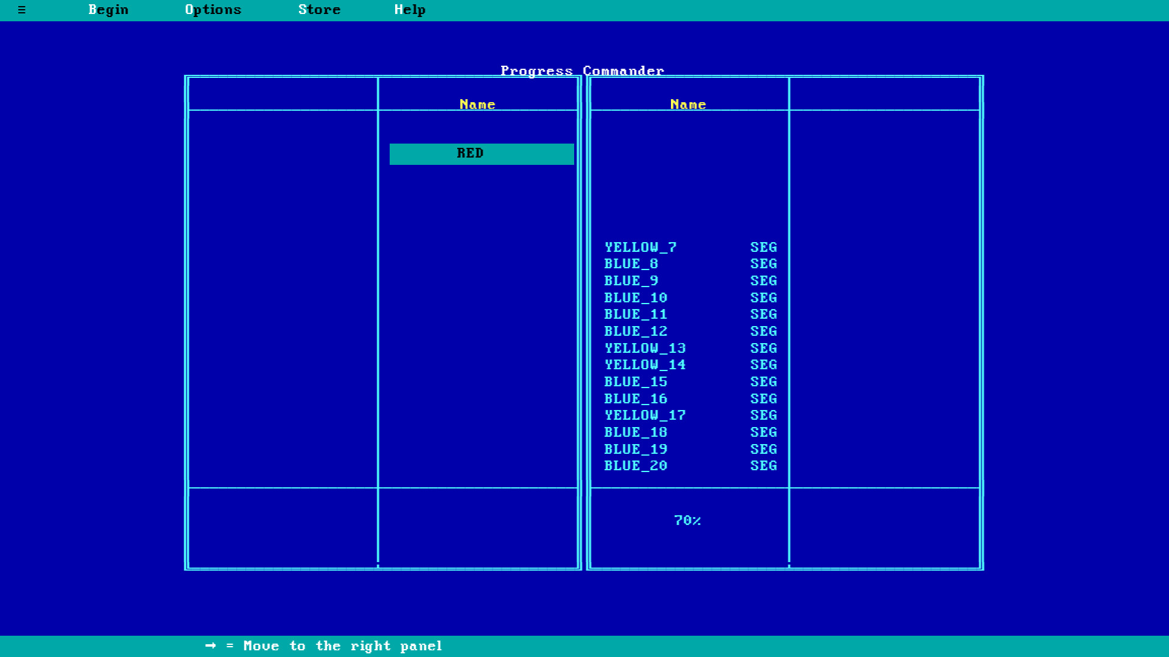Open the Help menu

click(409, 10)
